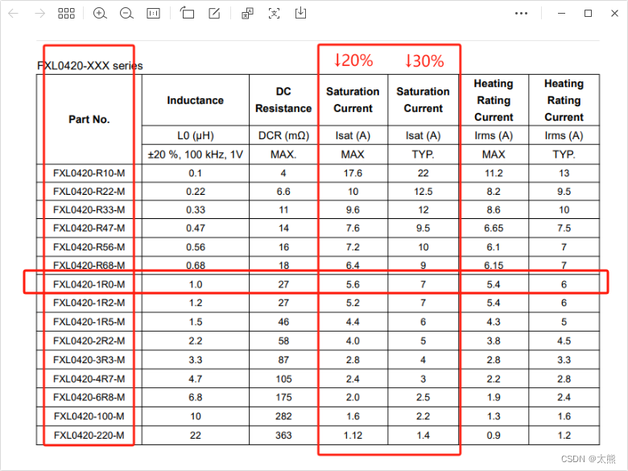Go back to previous image
Screen dimensions: 628x471
coord(14,14)
